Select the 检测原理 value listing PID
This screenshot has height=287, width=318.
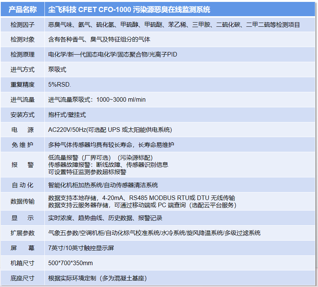point(112,55)
